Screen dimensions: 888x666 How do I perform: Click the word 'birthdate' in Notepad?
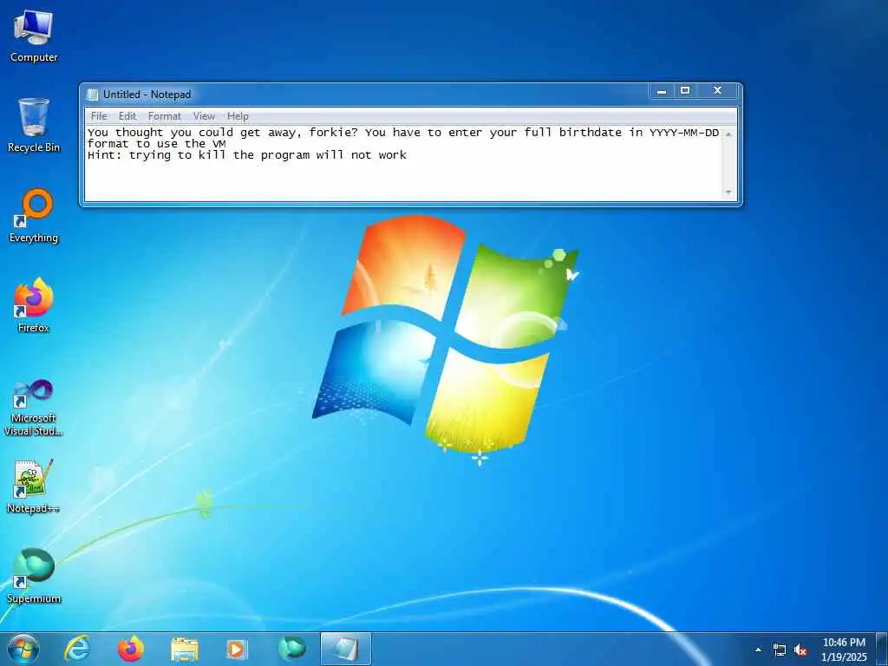[590, 133]
